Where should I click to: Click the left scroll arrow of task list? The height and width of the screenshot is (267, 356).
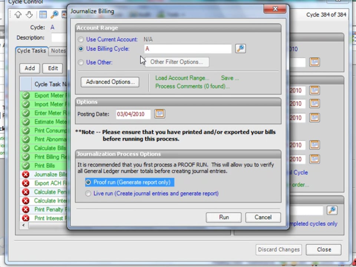point(23,225)
